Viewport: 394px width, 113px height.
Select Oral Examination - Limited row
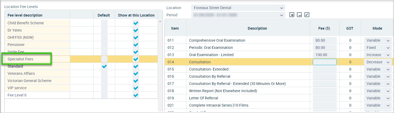[279, 55]
